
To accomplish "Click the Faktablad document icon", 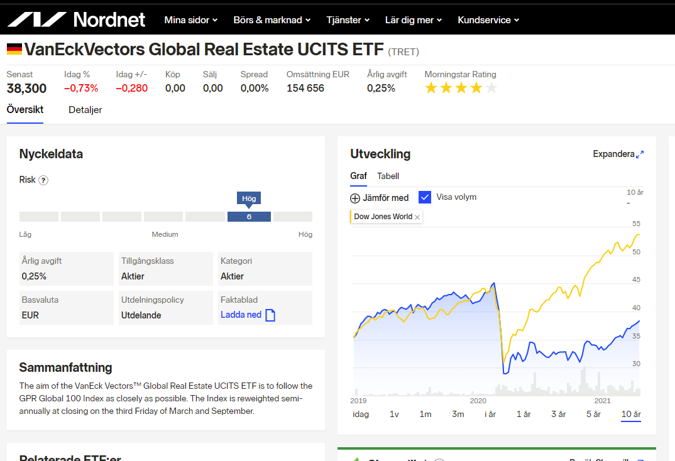I will 270,315.
